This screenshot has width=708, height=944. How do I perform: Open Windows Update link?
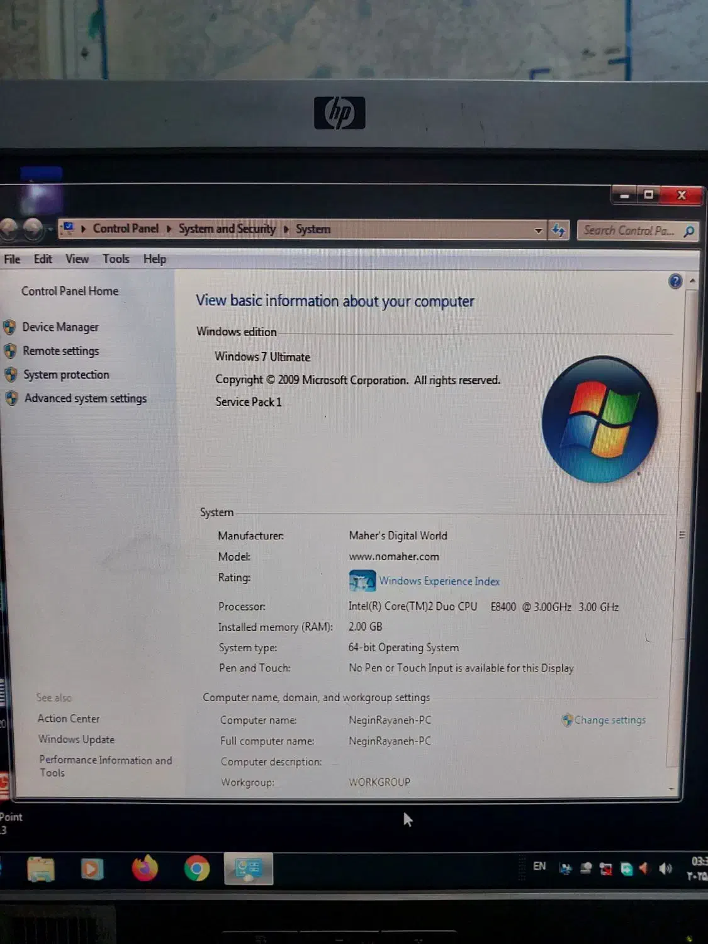(x=76, y=739)
